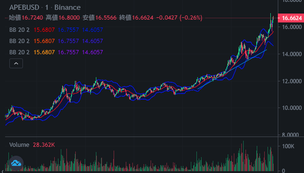The height and width of the screenshot is (173, 304).
Task: Click the Volume value 28.362K
Action: 44,145
